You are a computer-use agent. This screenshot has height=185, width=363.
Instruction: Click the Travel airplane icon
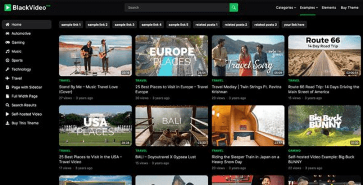point(7,78)
